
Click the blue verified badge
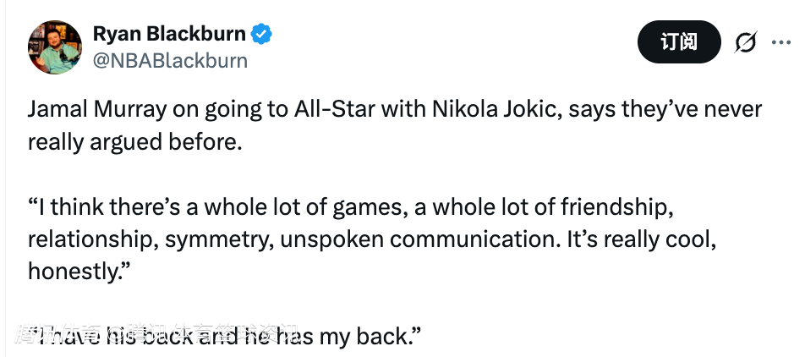tap(261, 35)
